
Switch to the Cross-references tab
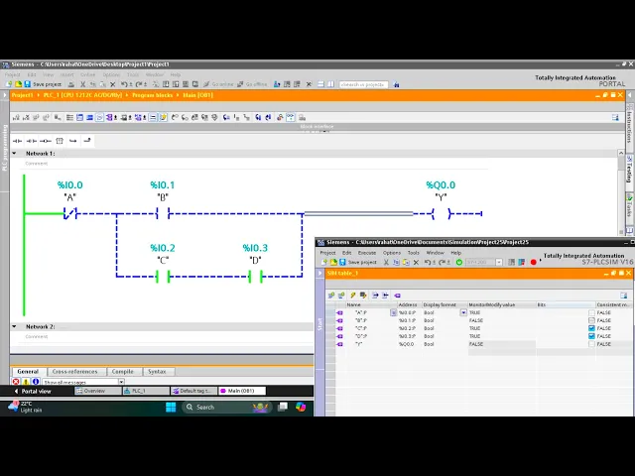pyautogui.click(x=75, y=371)
